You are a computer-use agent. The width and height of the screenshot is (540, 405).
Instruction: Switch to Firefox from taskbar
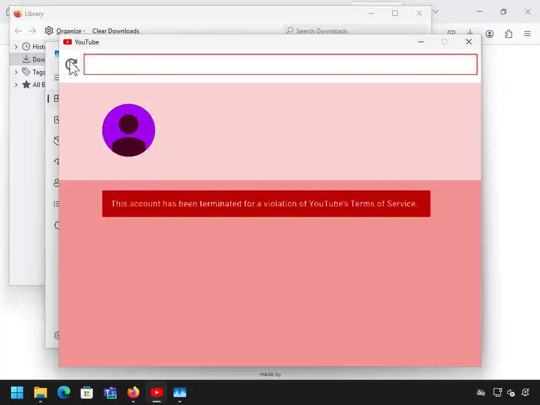tap(133, 392)
